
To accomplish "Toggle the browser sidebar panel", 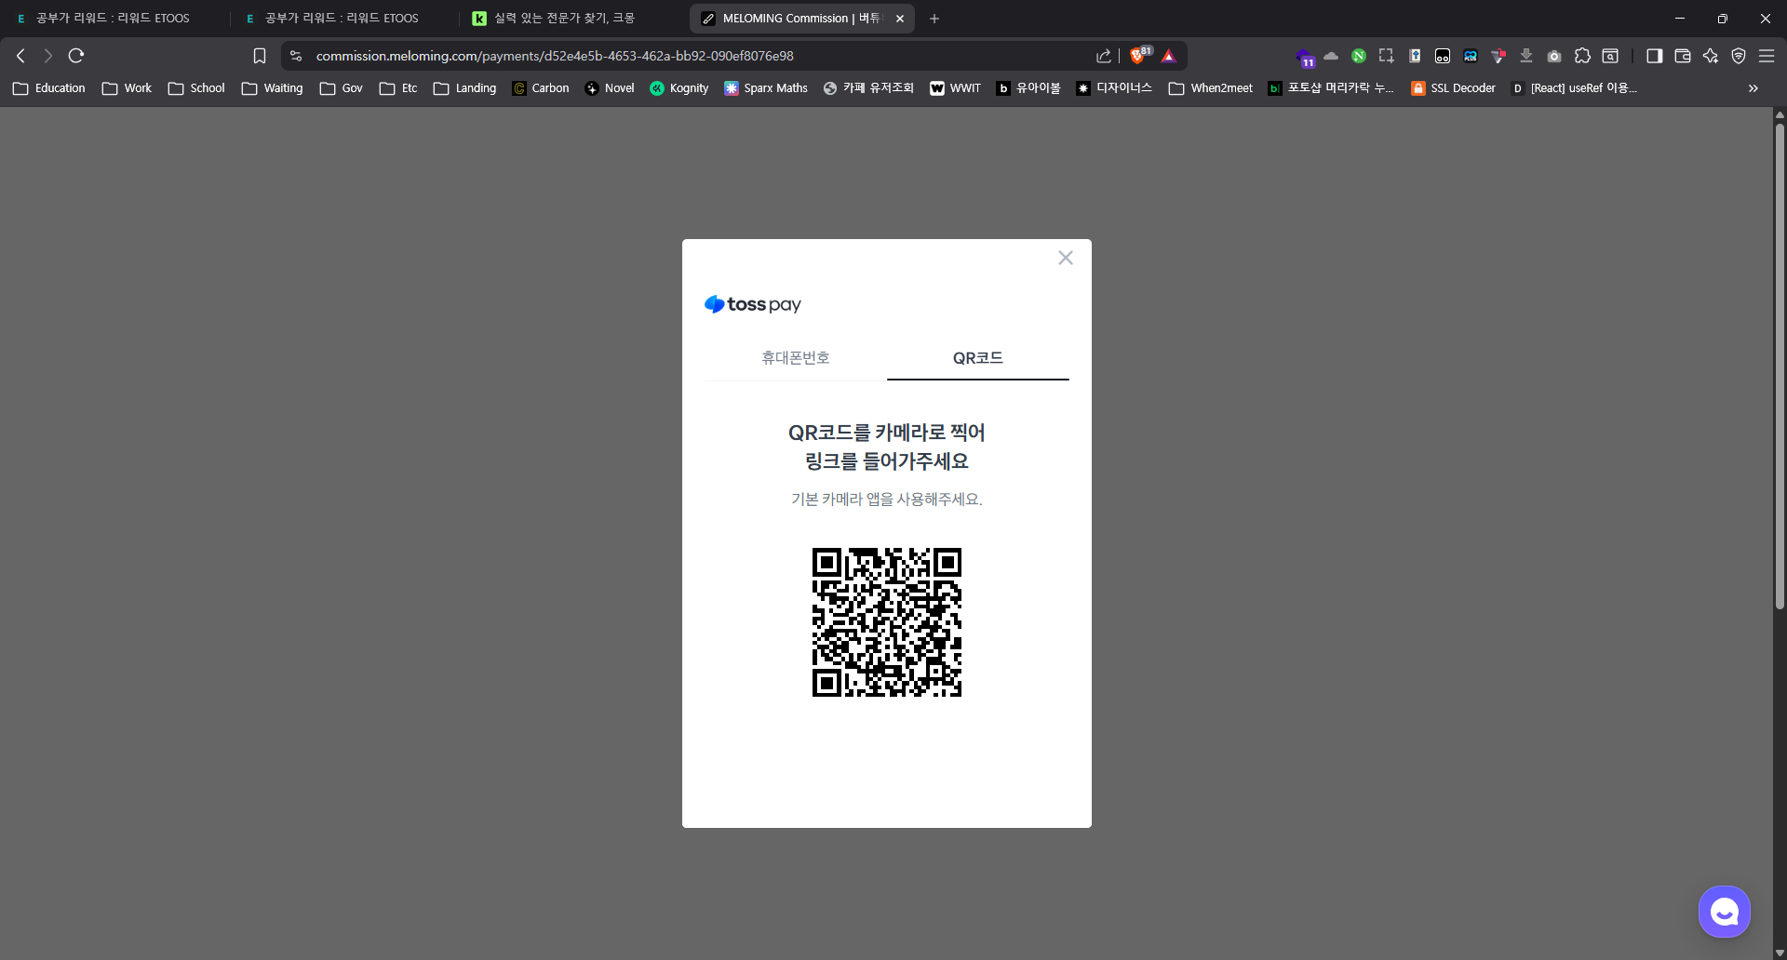I will coord(1654,56).
